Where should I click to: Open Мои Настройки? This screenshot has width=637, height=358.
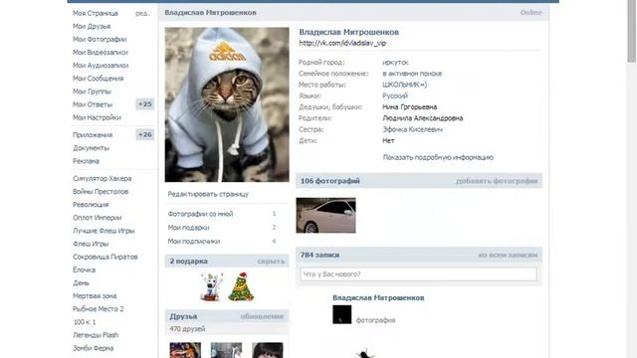97,117
